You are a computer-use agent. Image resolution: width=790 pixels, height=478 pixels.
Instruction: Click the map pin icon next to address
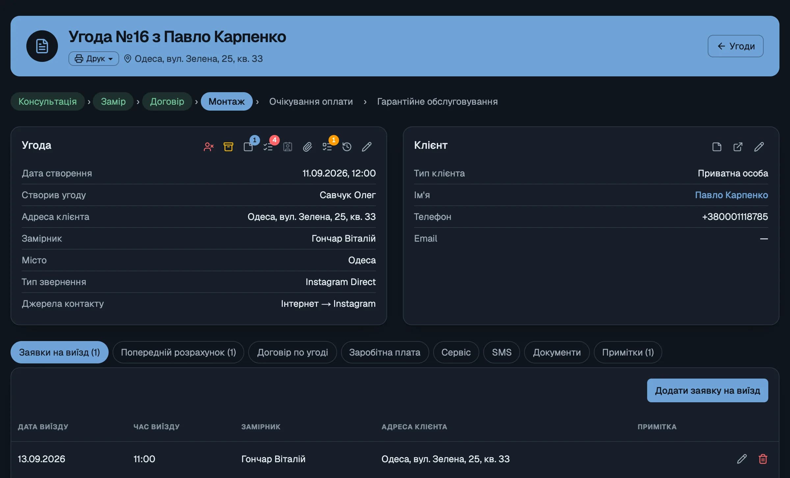coord(128,59)
